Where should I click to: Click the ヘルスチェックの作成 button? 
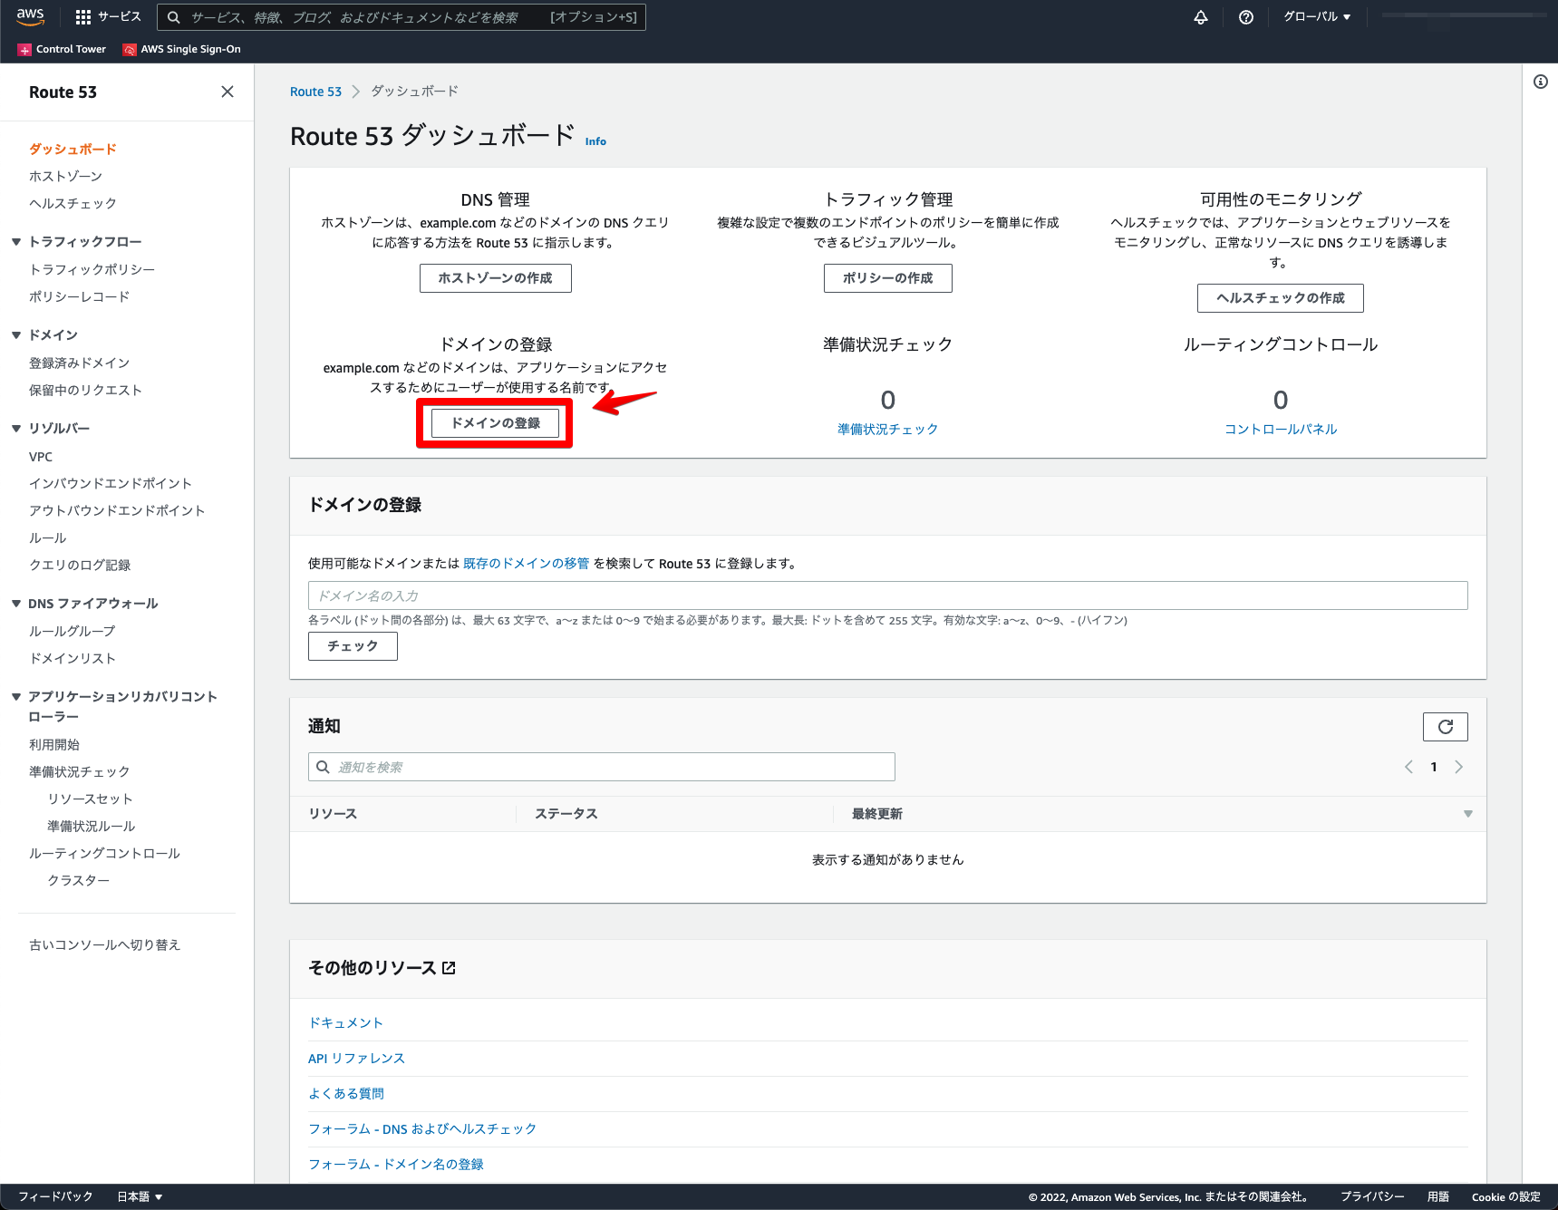(1280, 298)
